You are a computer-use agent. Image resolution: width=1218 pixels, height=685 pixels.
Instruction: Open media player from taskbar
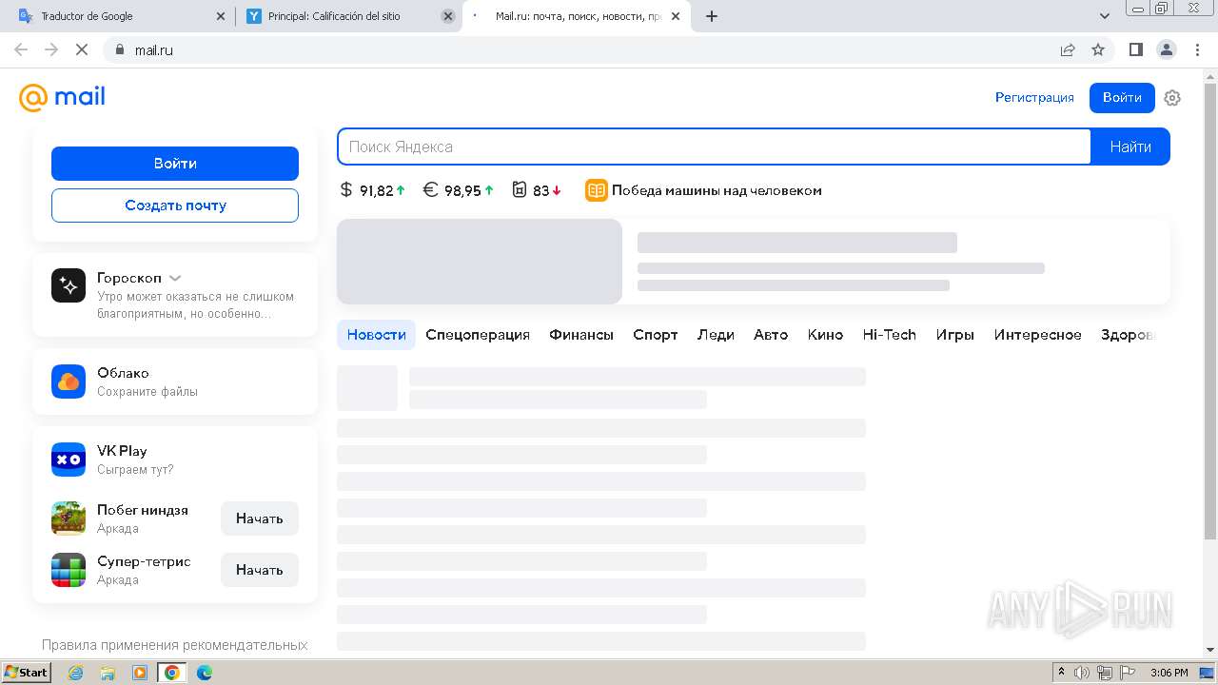140,673
